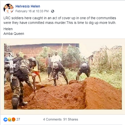Click the "Amba Queen" signature line
The width and height of the screenshot is (125, 125).
[x=14, y=33]
